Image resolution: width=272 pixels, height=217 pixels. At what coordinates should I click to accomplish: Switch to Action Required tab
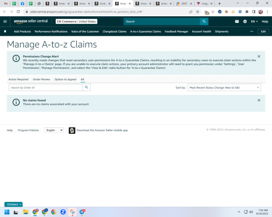coord(18,79)
